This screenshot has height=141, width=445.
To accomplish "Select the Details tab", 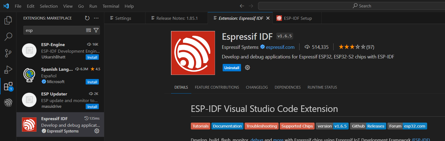I will point(181,87).
